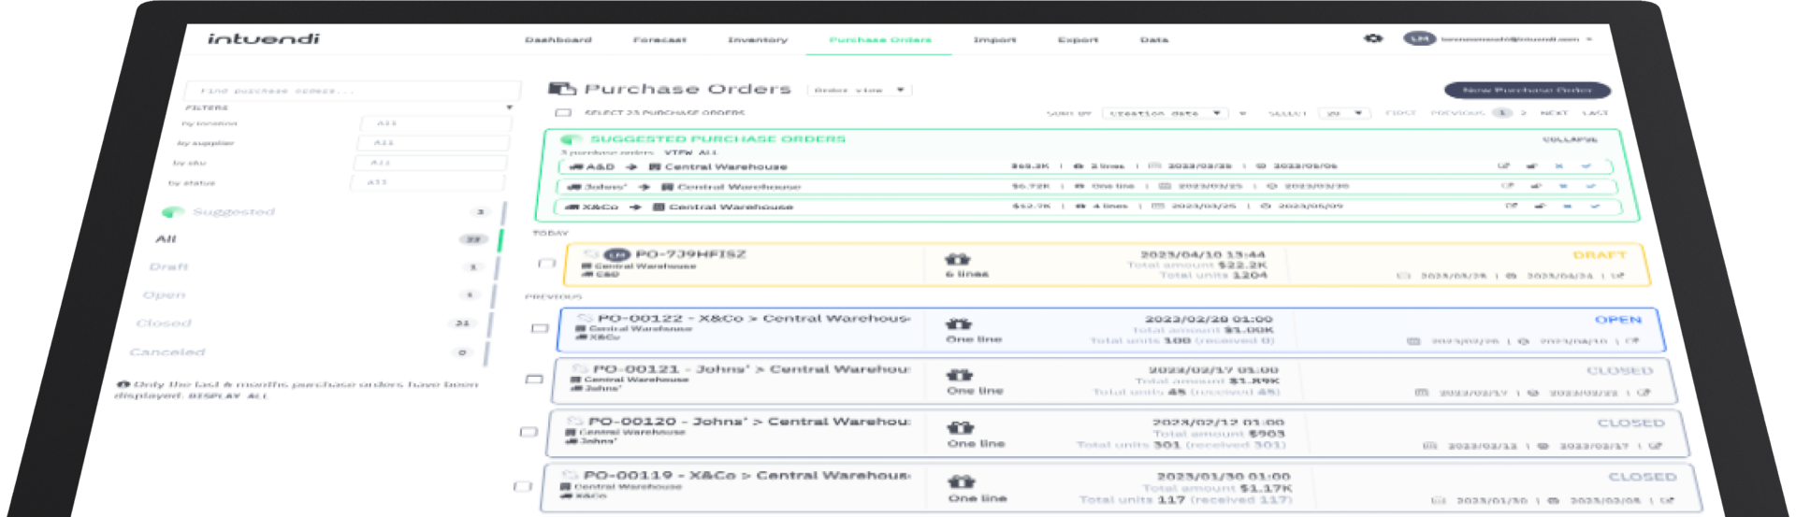Go to the Dashboard tab
The height and width of the screenshot is (517, 1796).
pyautogui.click(x=558, y=40)
